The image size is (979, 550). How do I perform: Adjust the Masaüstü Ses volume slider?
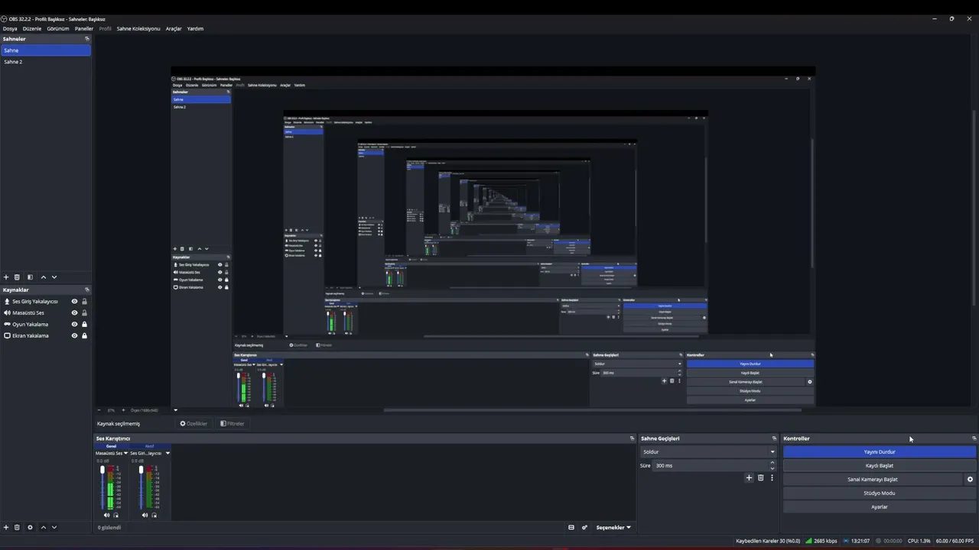coord(102,487)
